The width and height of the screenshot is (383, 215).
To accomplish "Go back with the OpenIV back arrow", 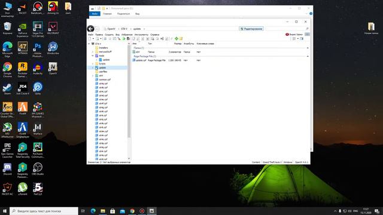I will [90, 29].
